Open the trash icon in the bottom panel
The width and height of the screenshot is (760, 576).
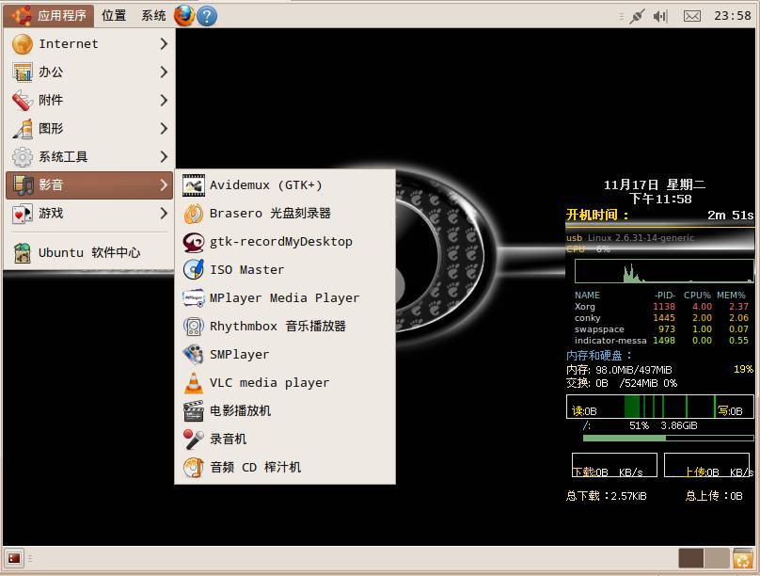pos(742,558)
